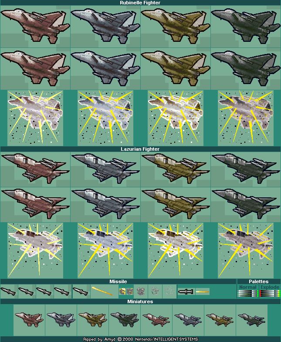This screenshot has width=281, height=342.
Task: Select the red Lazurian fighter miniature
Action: point(156,320)
